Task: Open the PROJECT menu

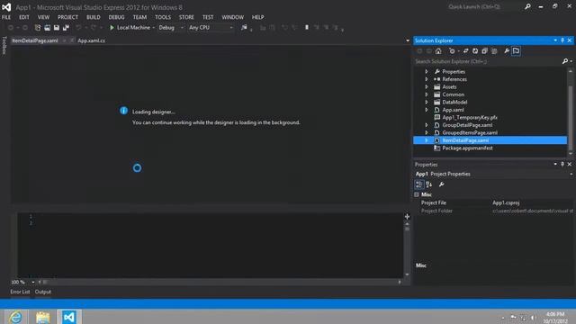Action: 67,17
